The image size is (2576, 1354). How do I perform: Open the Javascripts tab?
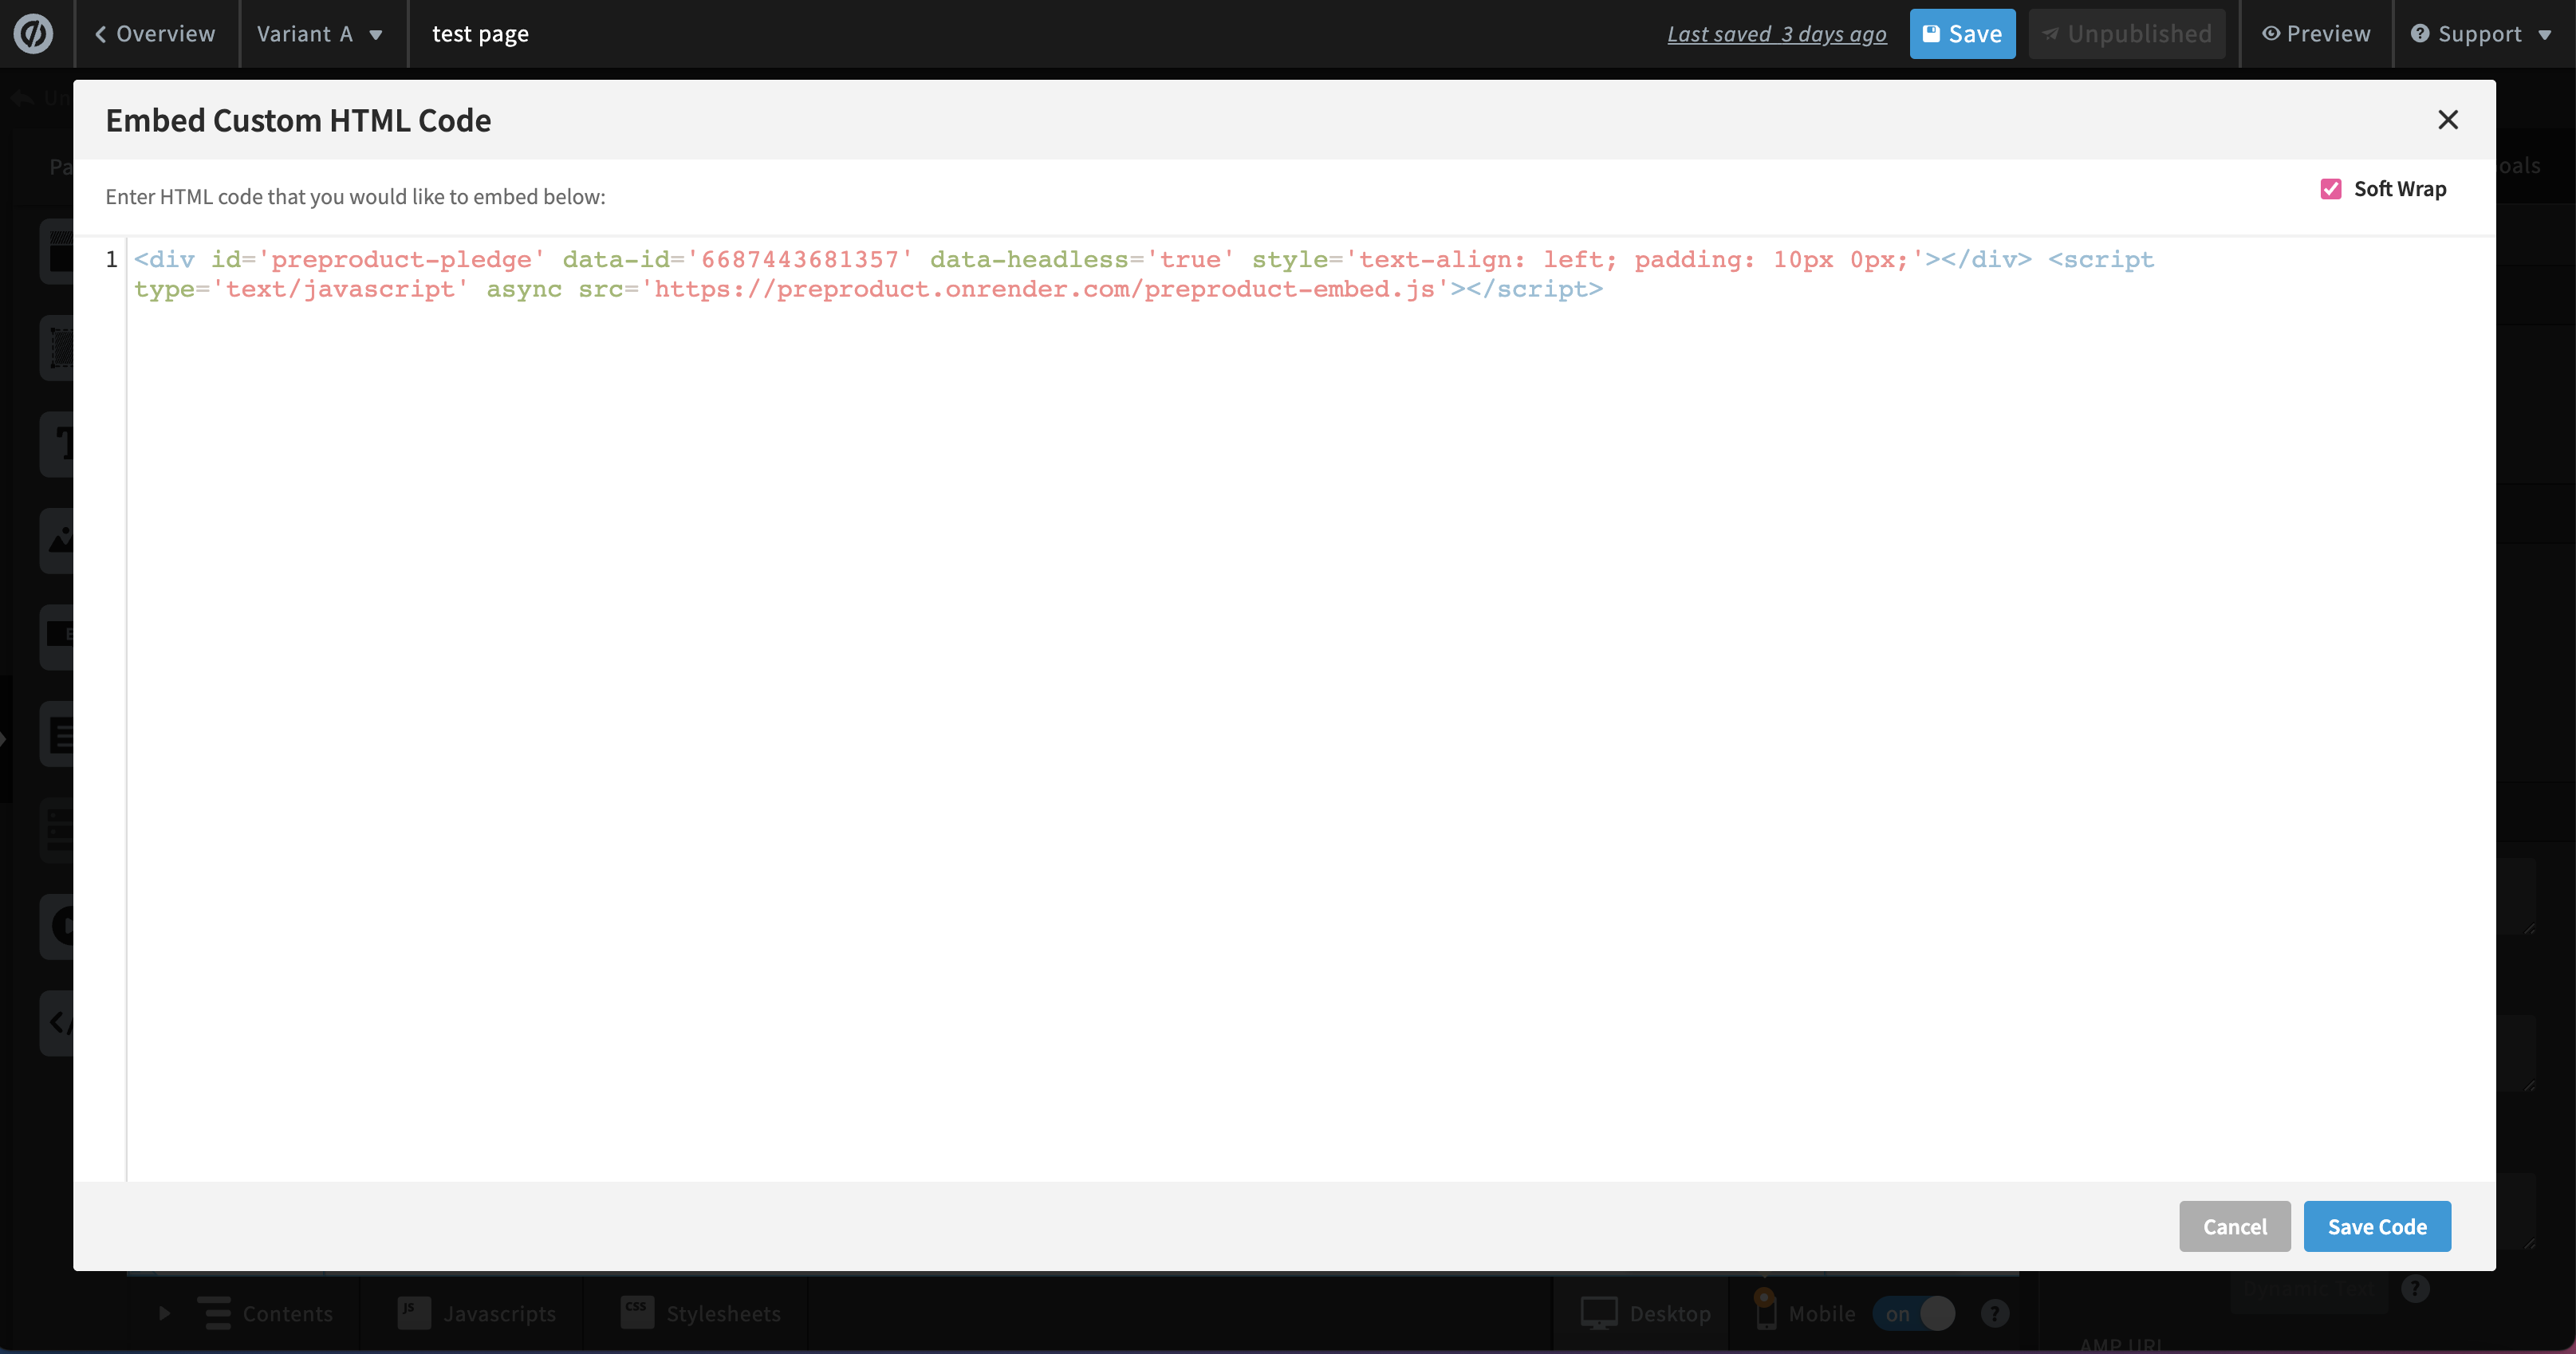(477, 1313)
